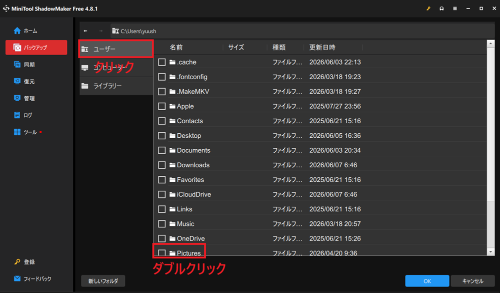Image resolution: width=500 pixels, height=293 pixels.
Task: Select コンピューター in the location pane
Action: point(116,68)
